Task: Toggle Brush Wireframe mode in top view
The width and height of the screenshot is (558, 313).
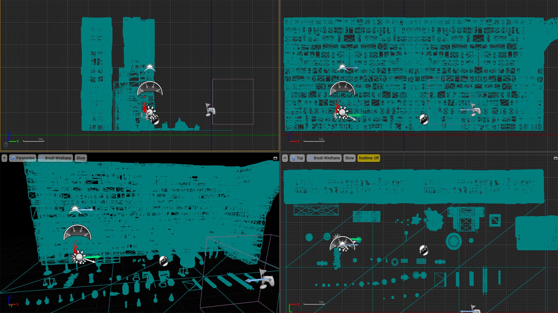Action: tap(327, 158)
